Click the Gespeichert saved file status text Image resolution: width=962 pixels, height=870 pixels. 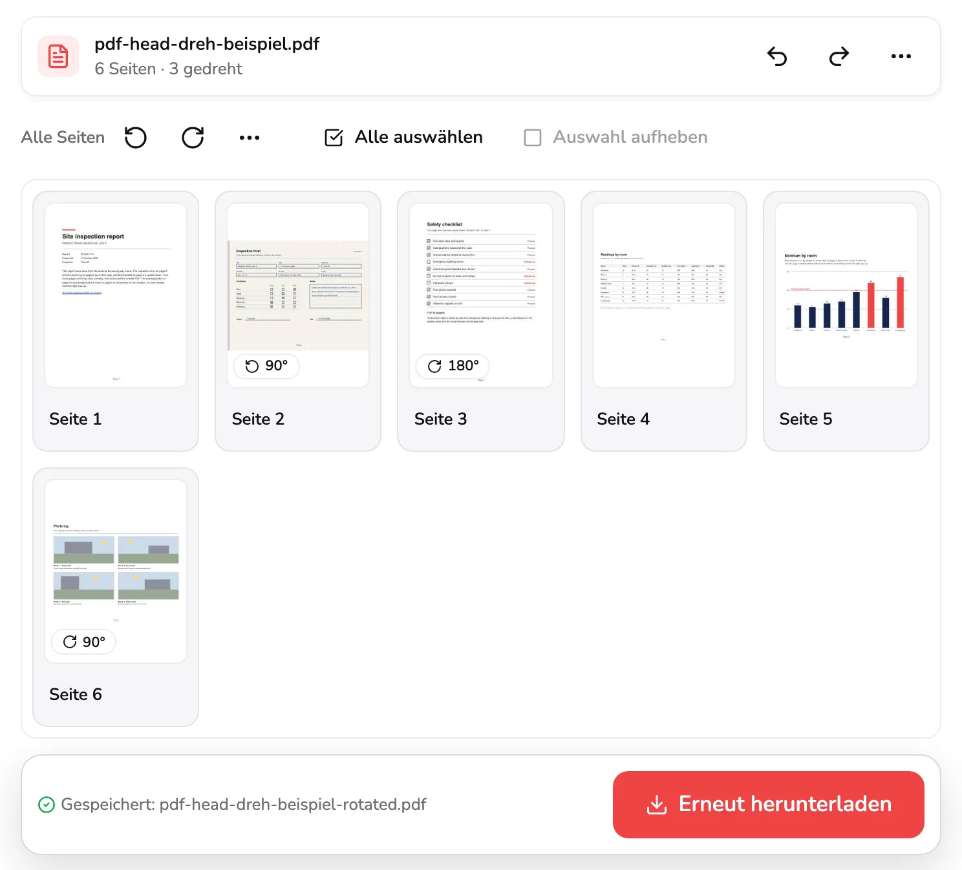tap(244, 805)
